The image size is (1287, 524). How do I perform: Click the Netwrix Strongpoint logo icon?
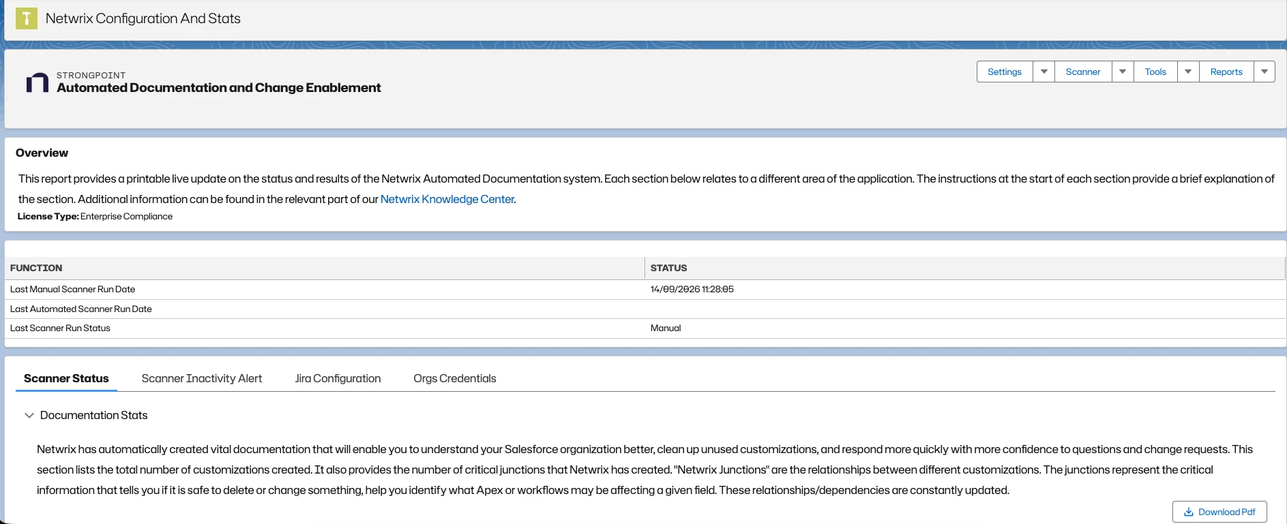[37, 82]
